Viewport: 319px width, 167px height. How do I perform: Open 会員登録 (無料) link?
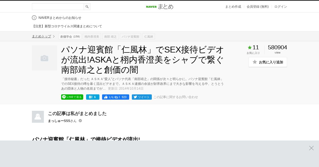(258, 7)
